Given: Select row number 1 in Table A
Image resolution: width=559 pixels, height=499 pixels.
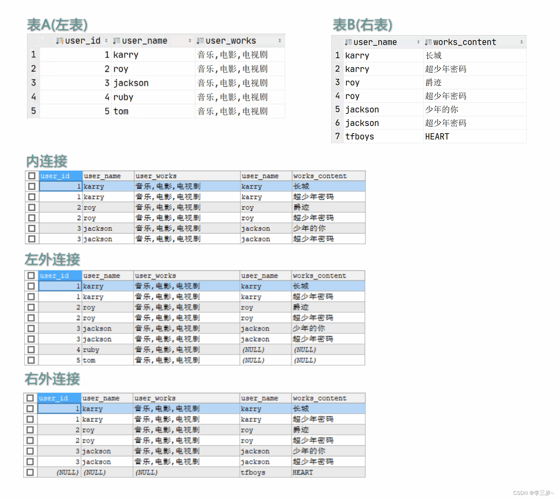Looking at the screenshot, I should 34,55.
